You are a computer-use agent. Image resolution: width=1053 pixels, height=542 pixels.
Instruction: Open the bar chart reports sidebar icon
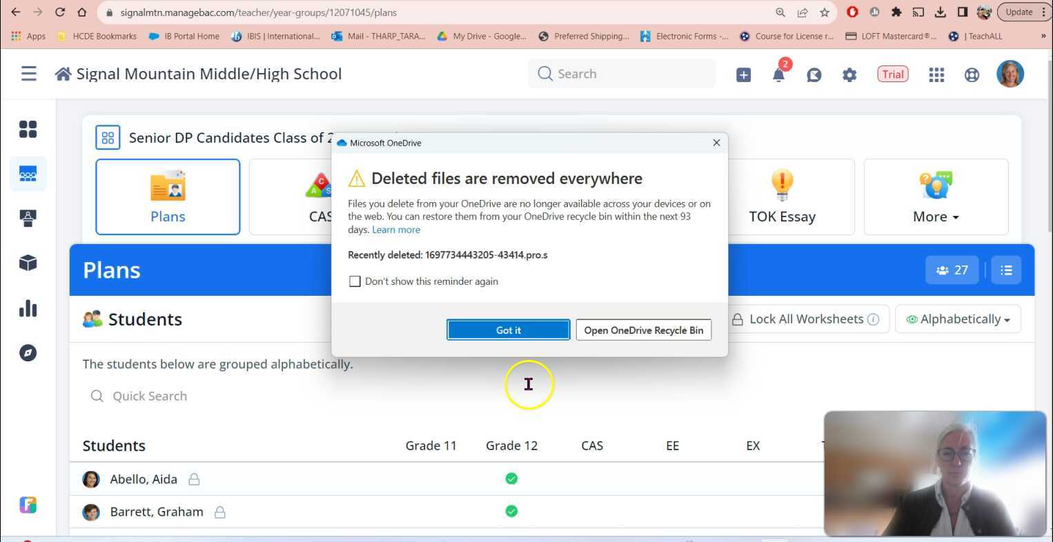[x=28, y=308]
